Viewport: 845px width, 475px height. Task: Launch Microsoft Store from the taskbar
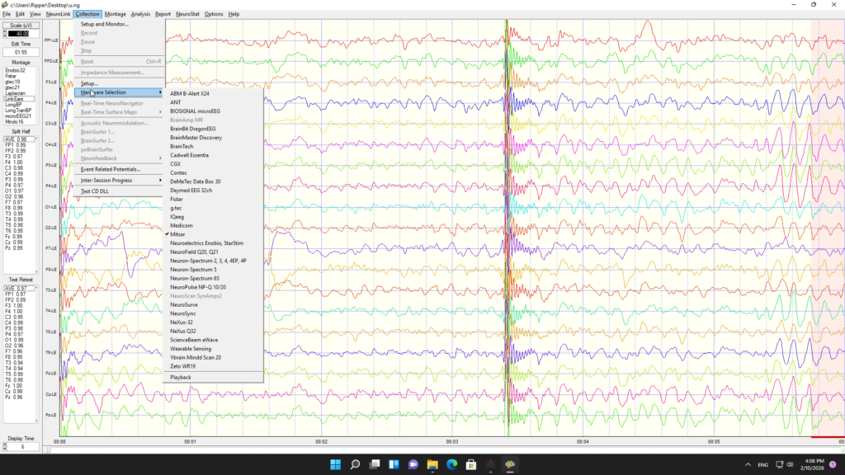[471, 464]
